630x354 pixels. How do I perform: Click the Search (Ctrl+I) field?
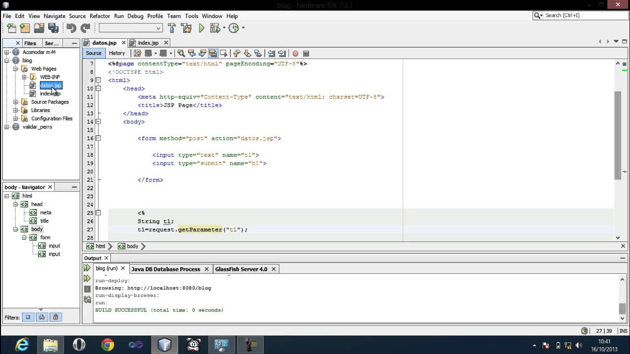click(580, 15)
